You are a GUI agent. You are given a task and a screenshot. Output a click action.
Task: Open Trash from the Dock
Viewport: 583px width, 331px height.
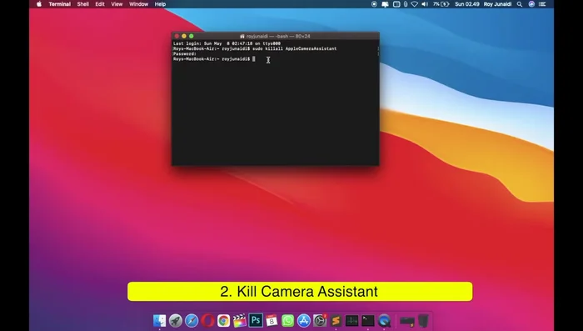423,320
